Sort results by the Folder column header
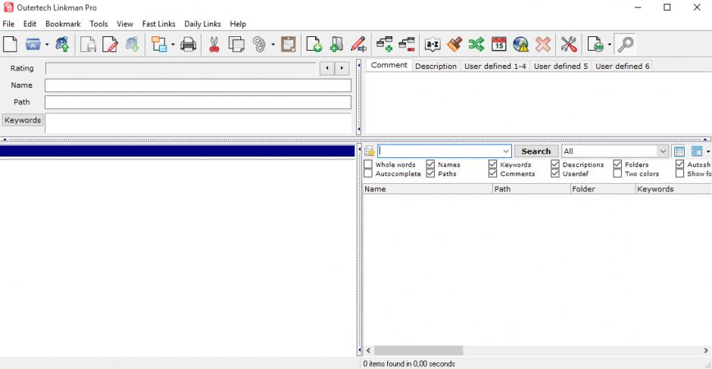Screen dimensions: 712x369 pos(603,189)
